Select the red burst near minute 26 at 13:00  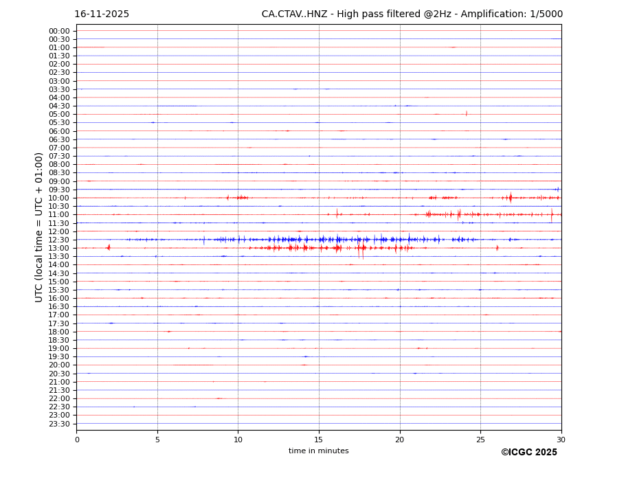click(x=498, y=248)
